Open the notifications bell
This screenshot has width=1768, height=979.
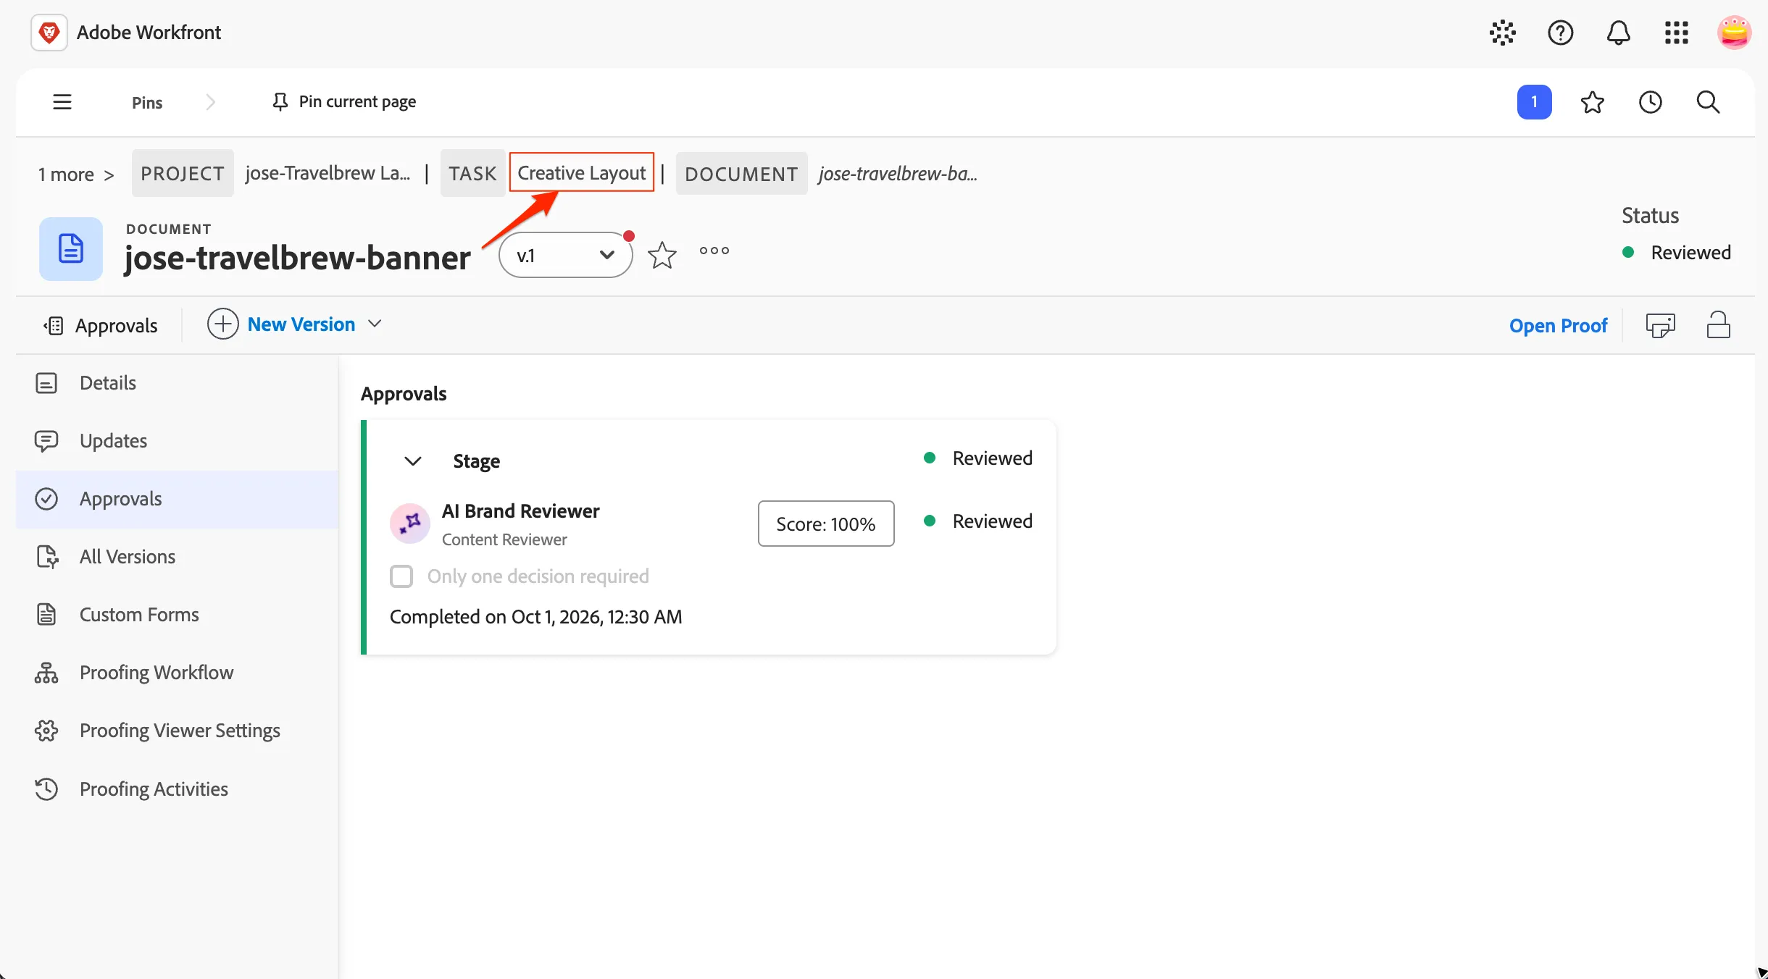point(1618,33)
